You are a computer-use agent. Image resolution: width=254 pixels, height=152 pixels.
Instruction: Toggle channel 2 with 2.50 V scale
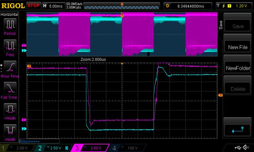(x=53, y=148)
